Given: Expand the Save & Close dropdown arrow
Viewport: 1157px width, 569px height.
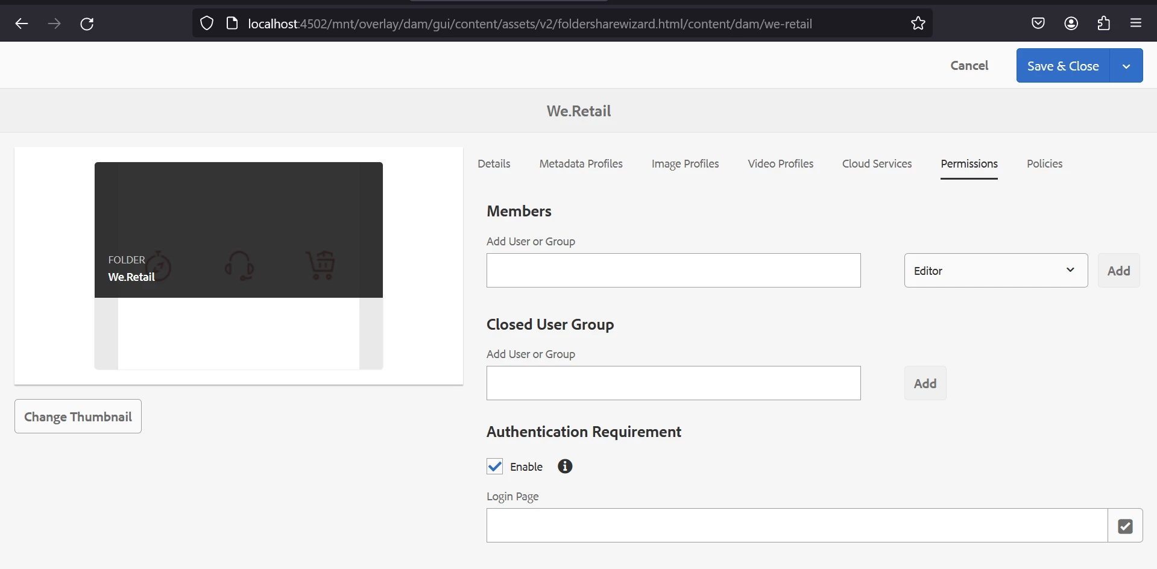Looking at the screenshot, I should [1126, 66].
